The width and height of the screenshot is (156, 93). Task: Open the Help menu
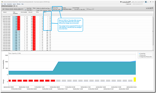click(22, 4)
